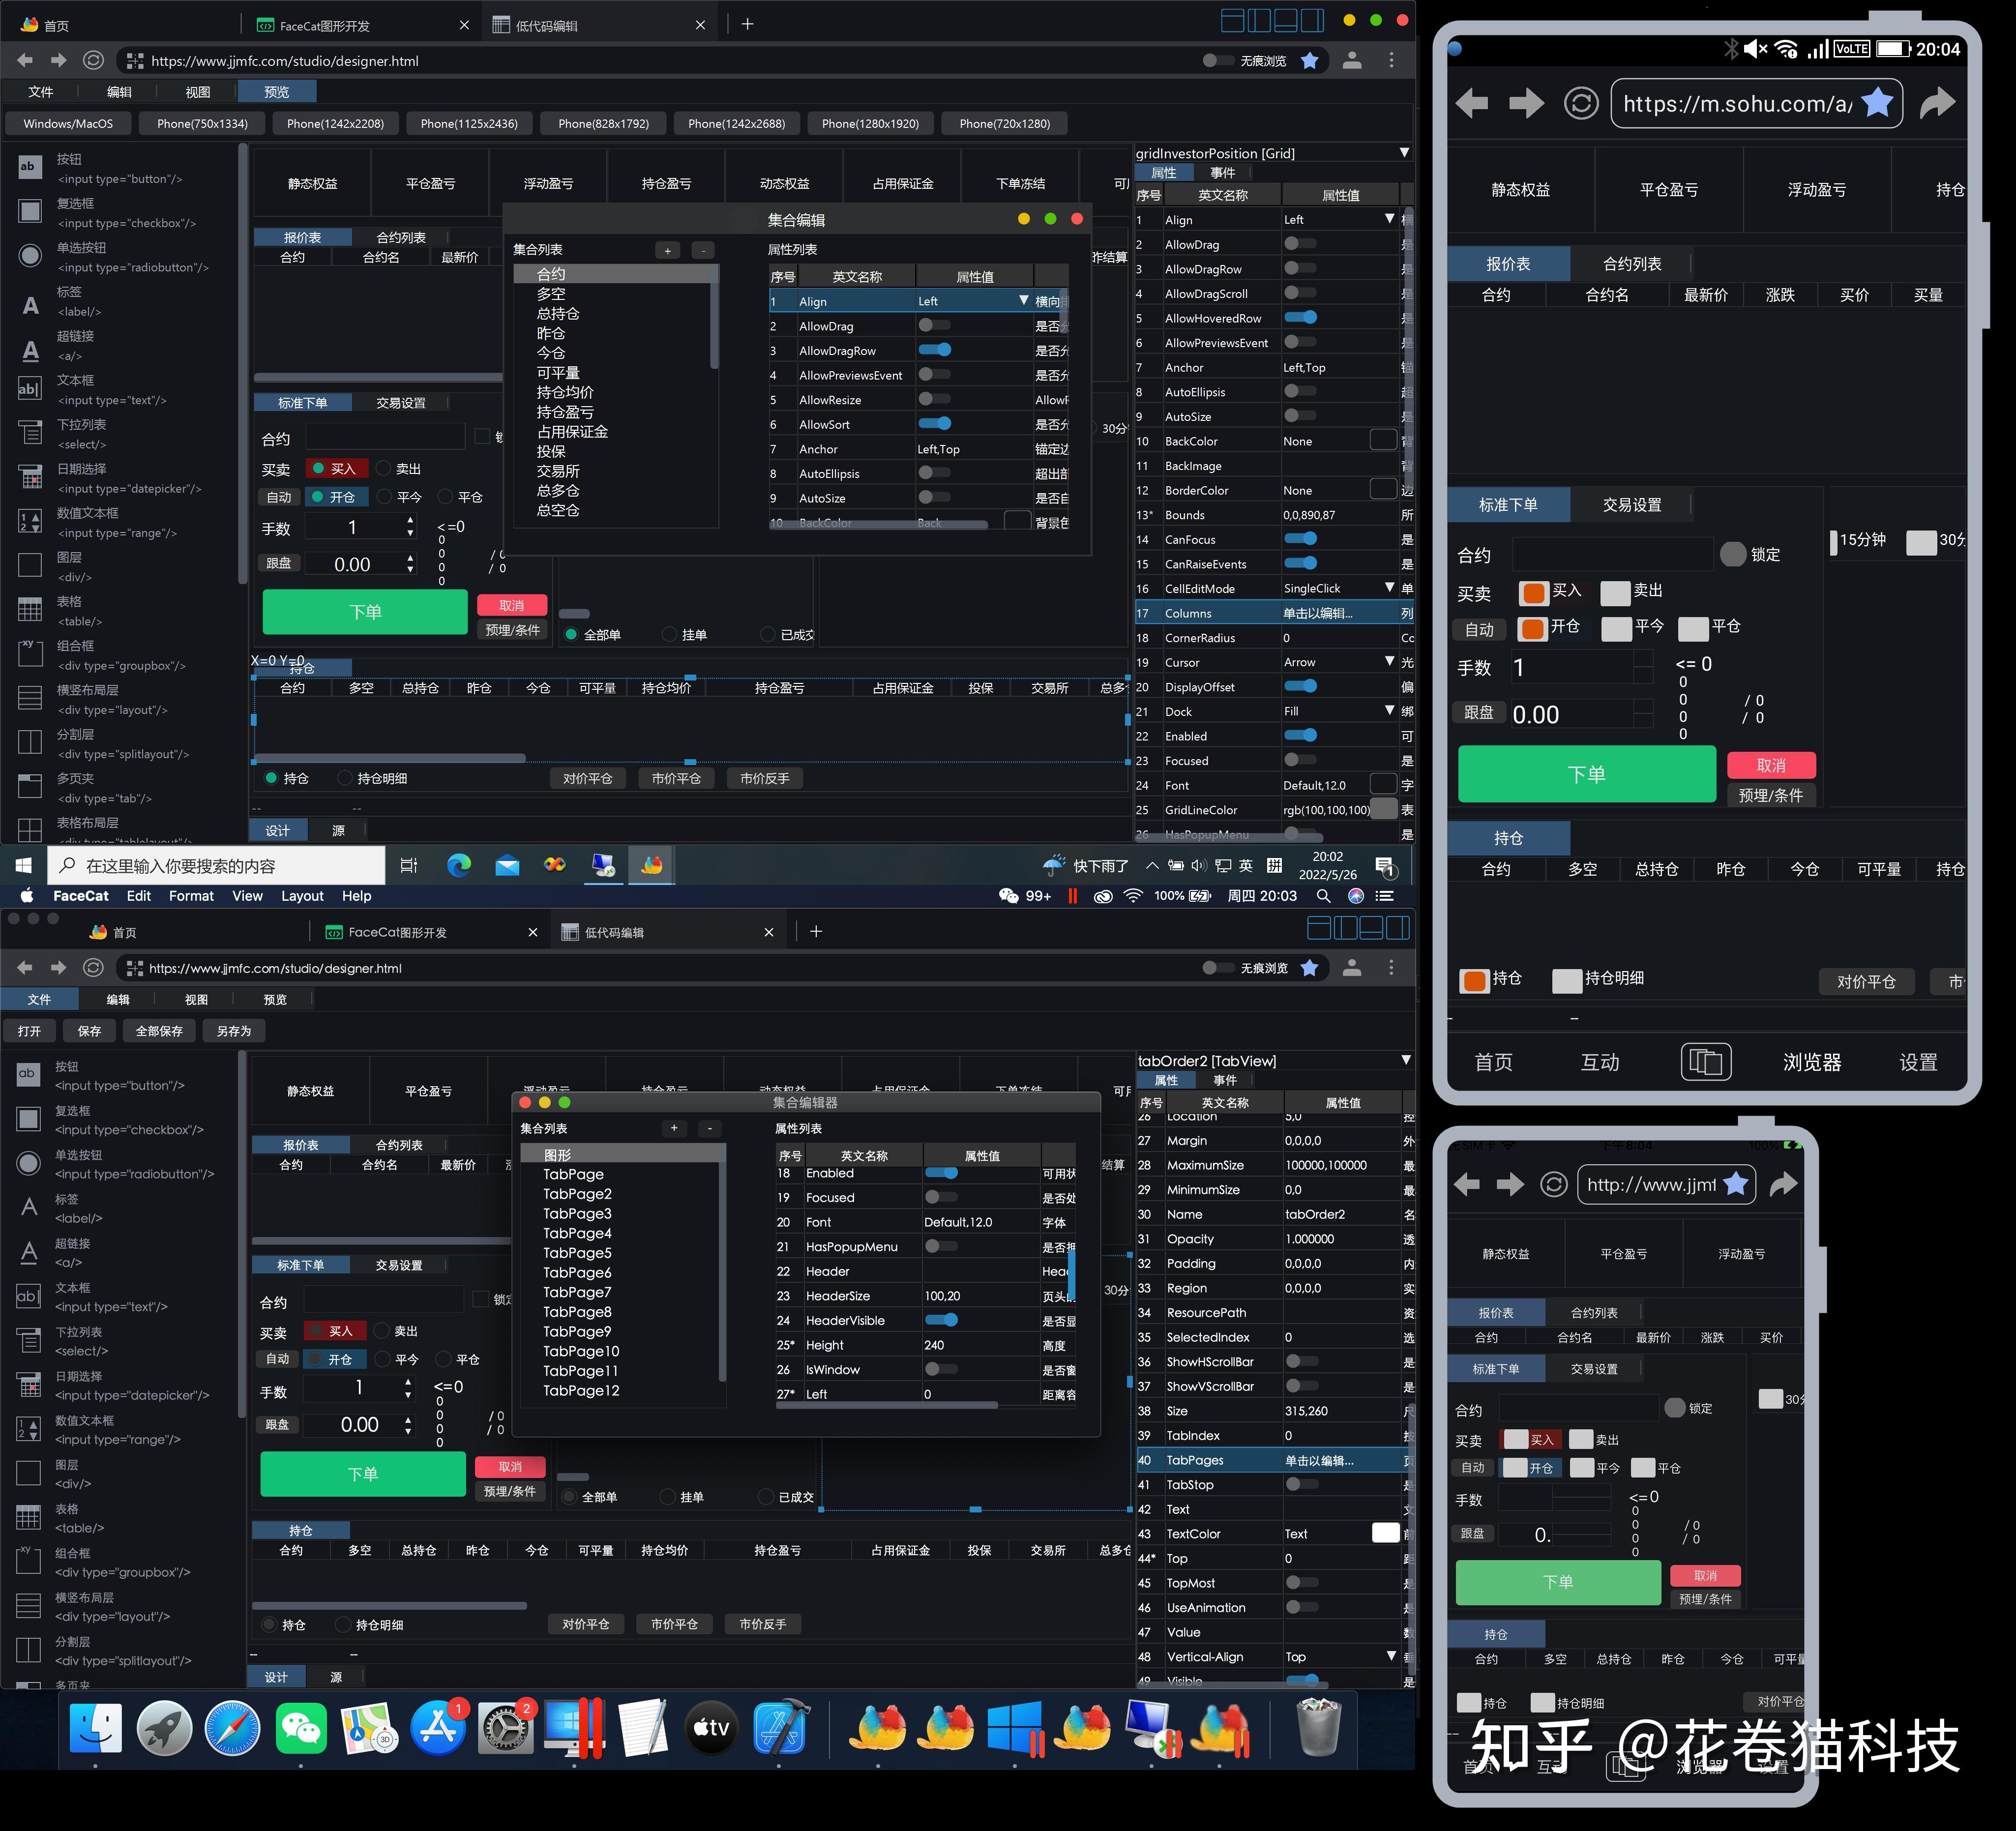Open 预览 menu tab in upper window
This screenshot has height=1831, width=2016.
(277, 92)
